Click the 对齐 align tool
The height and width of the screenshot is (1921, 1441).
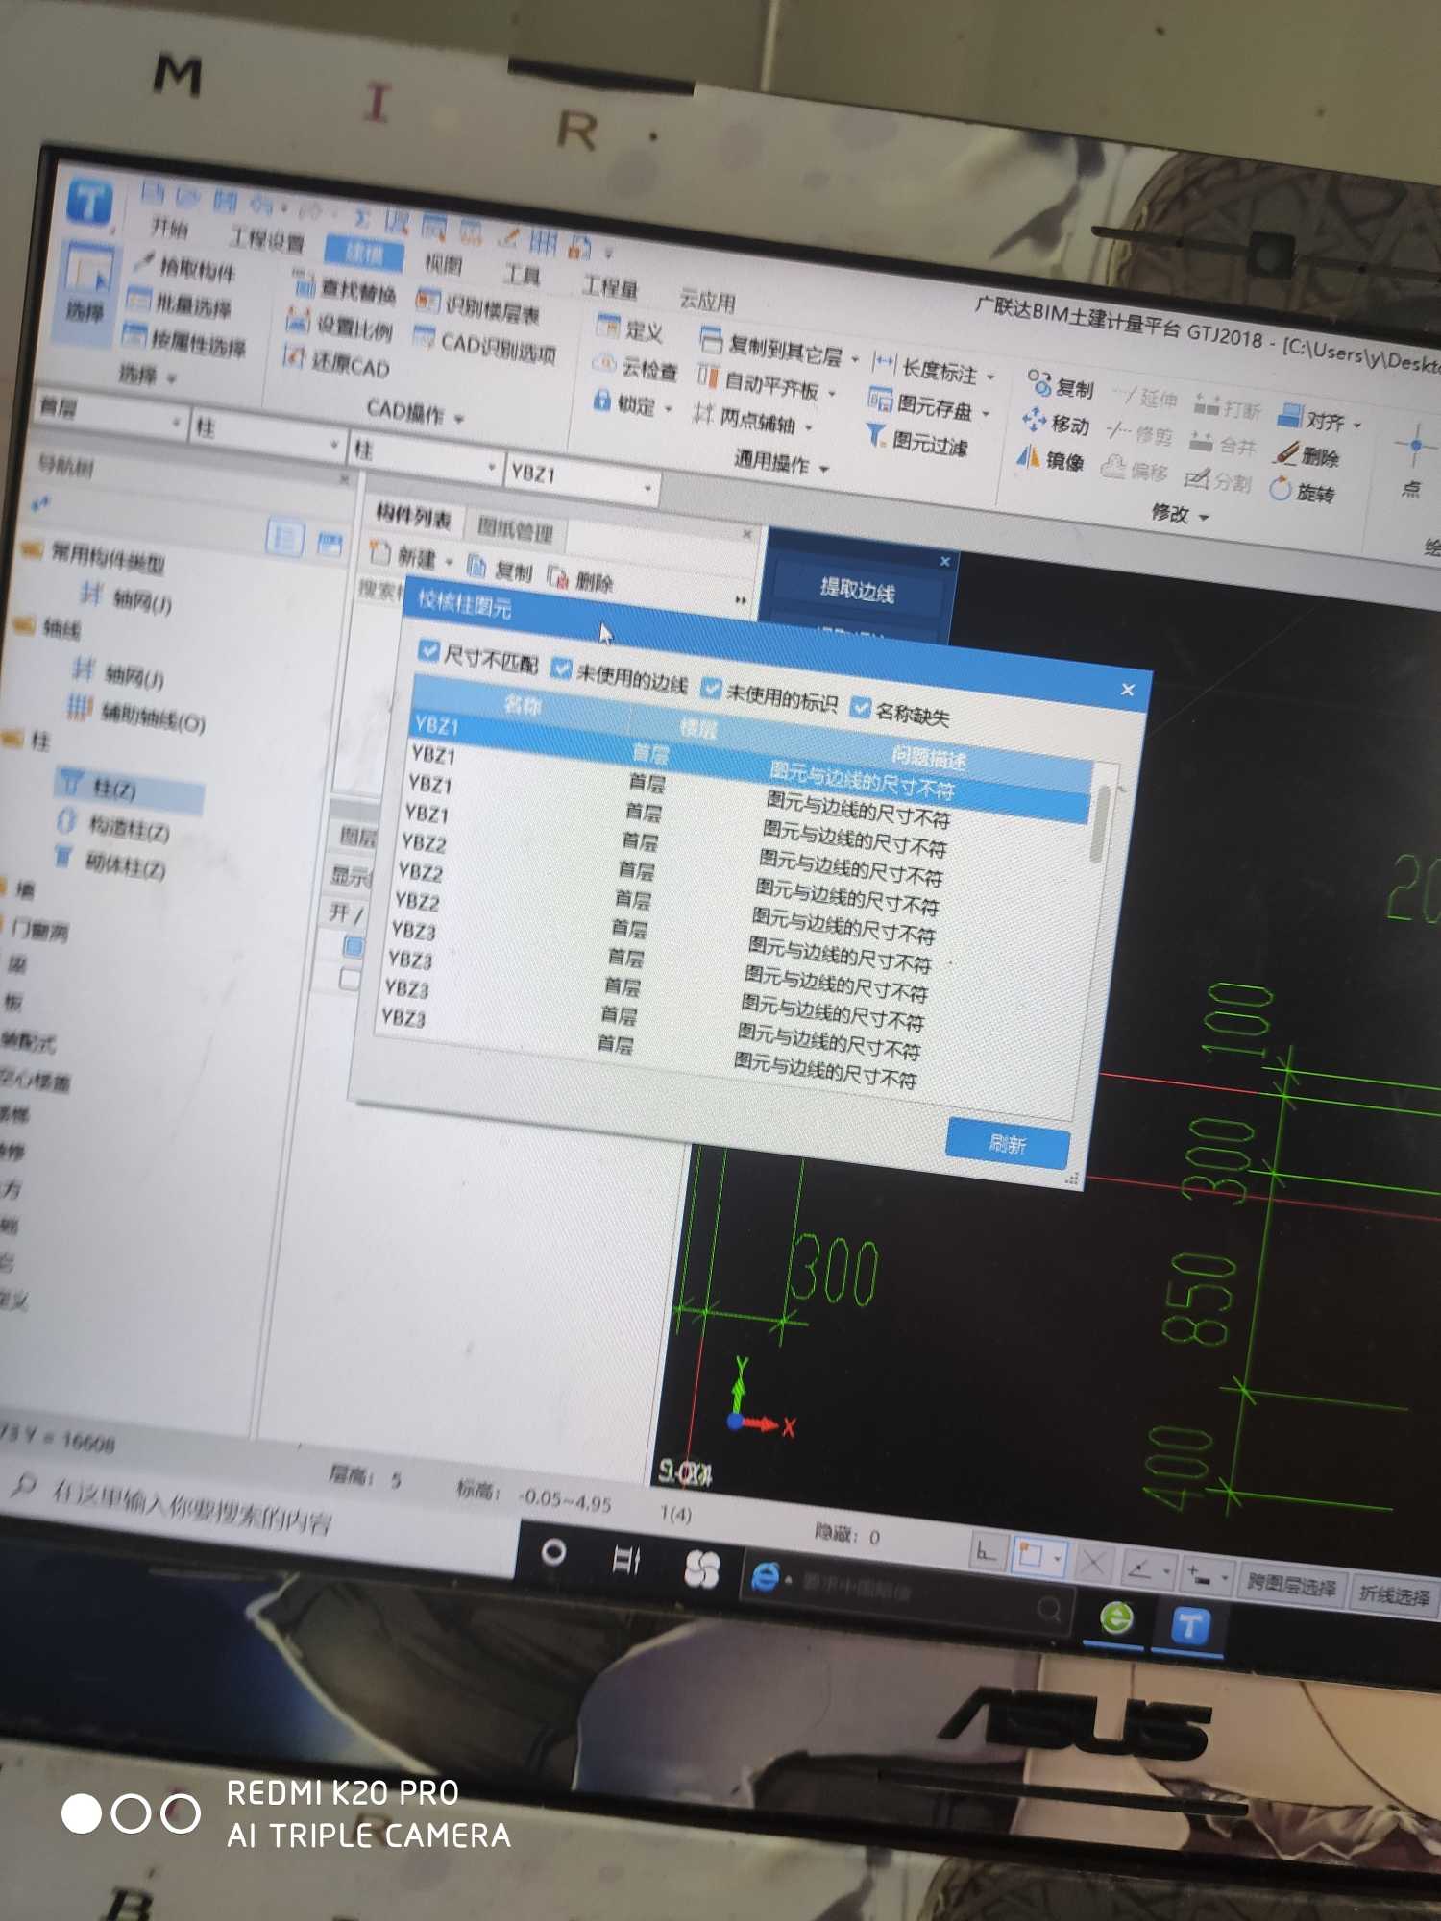click(x=1312, y=419)
